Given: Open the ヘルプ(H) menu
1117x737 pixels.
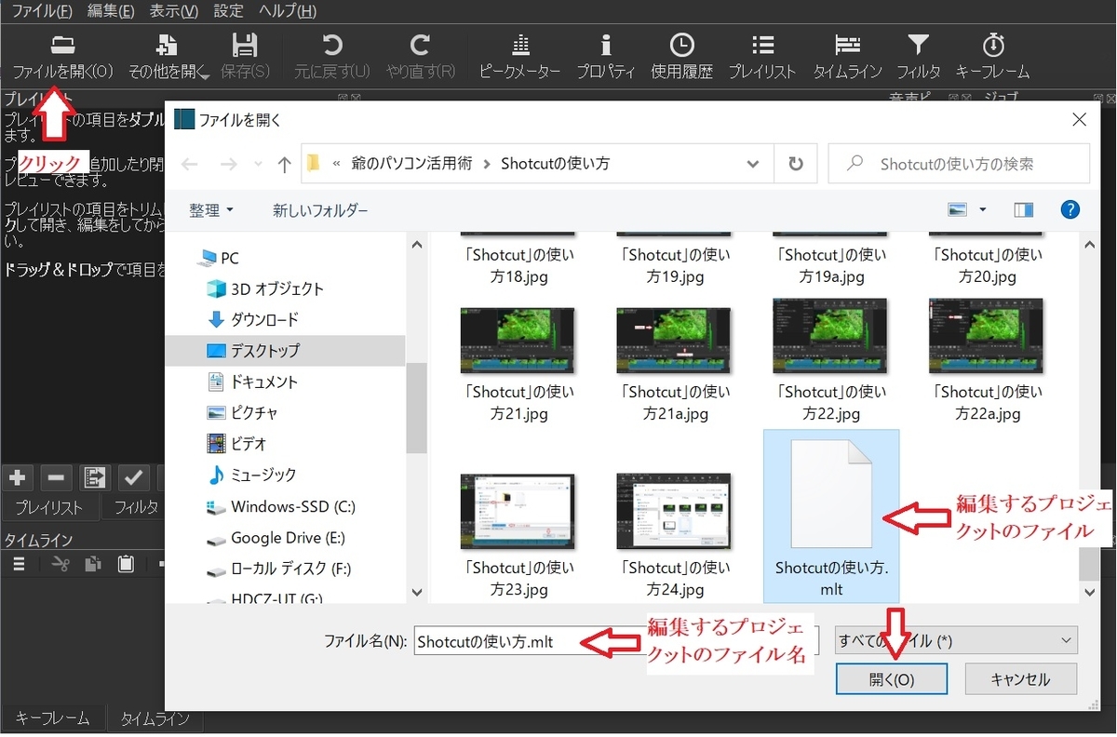Looking at the screenshot, I should pyautogui.click(x=287, y=11).
